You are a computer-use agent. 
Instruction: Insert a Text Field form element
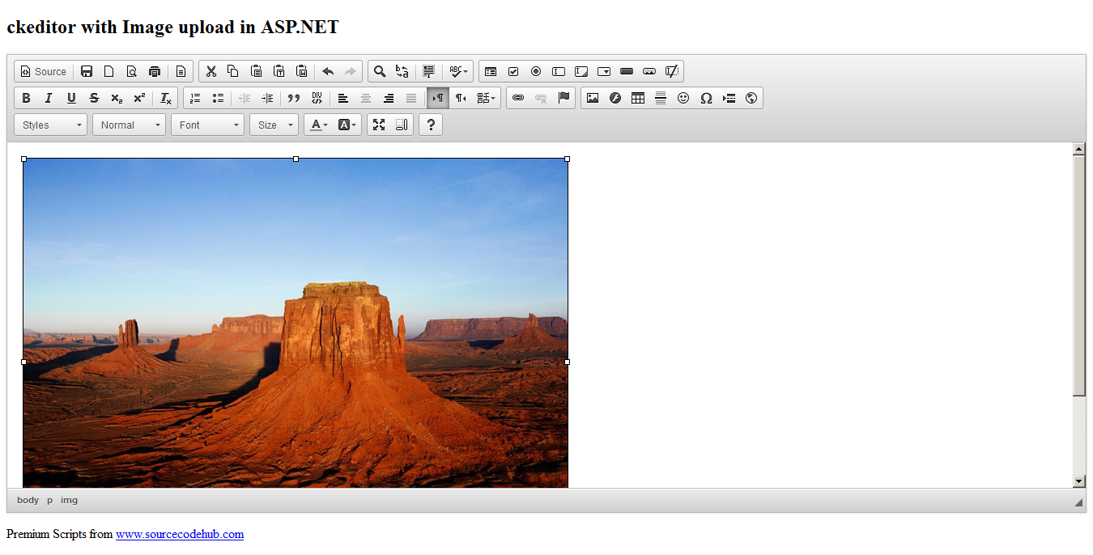click(559, 71)
